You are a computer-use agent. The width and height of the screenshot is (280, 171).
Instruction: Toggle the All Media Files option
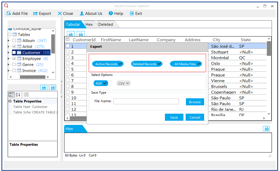click(x=186, y=64)
